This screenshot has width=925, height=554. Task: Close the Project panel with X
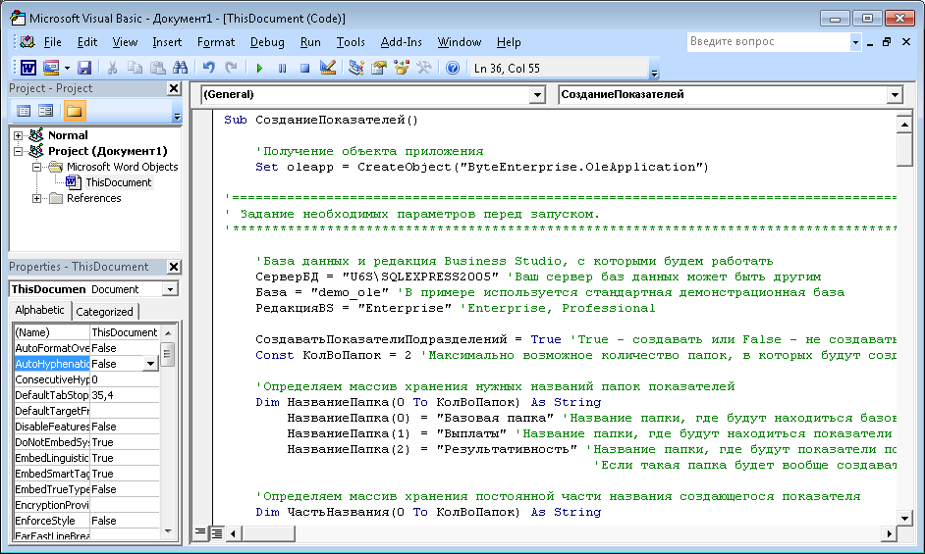click(x=174, y=88)
